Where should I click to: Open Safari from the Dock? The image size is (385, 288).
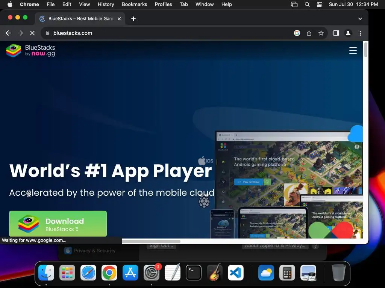coord(88,273)
